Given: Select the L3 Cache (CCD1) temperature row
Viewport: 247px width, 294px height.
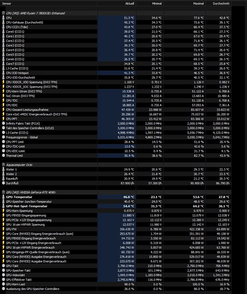Looking at the screenshot, I should [116, 68].
